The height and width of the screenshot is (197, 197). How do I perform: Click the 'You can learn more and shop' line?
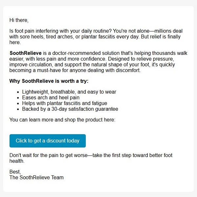62,120
